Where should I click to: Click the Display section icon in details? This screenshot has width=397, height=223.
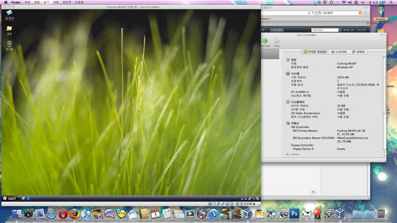288,102
